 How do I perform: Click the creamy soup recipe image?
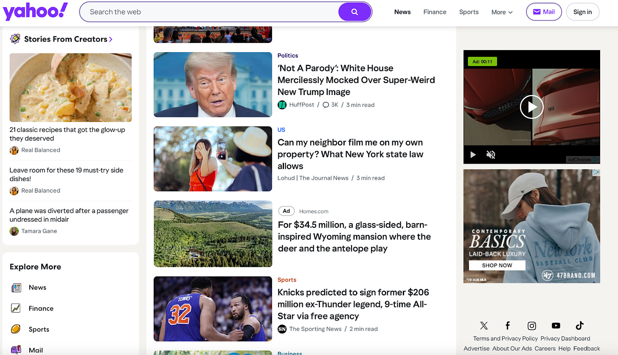click(x=70, y=87)
